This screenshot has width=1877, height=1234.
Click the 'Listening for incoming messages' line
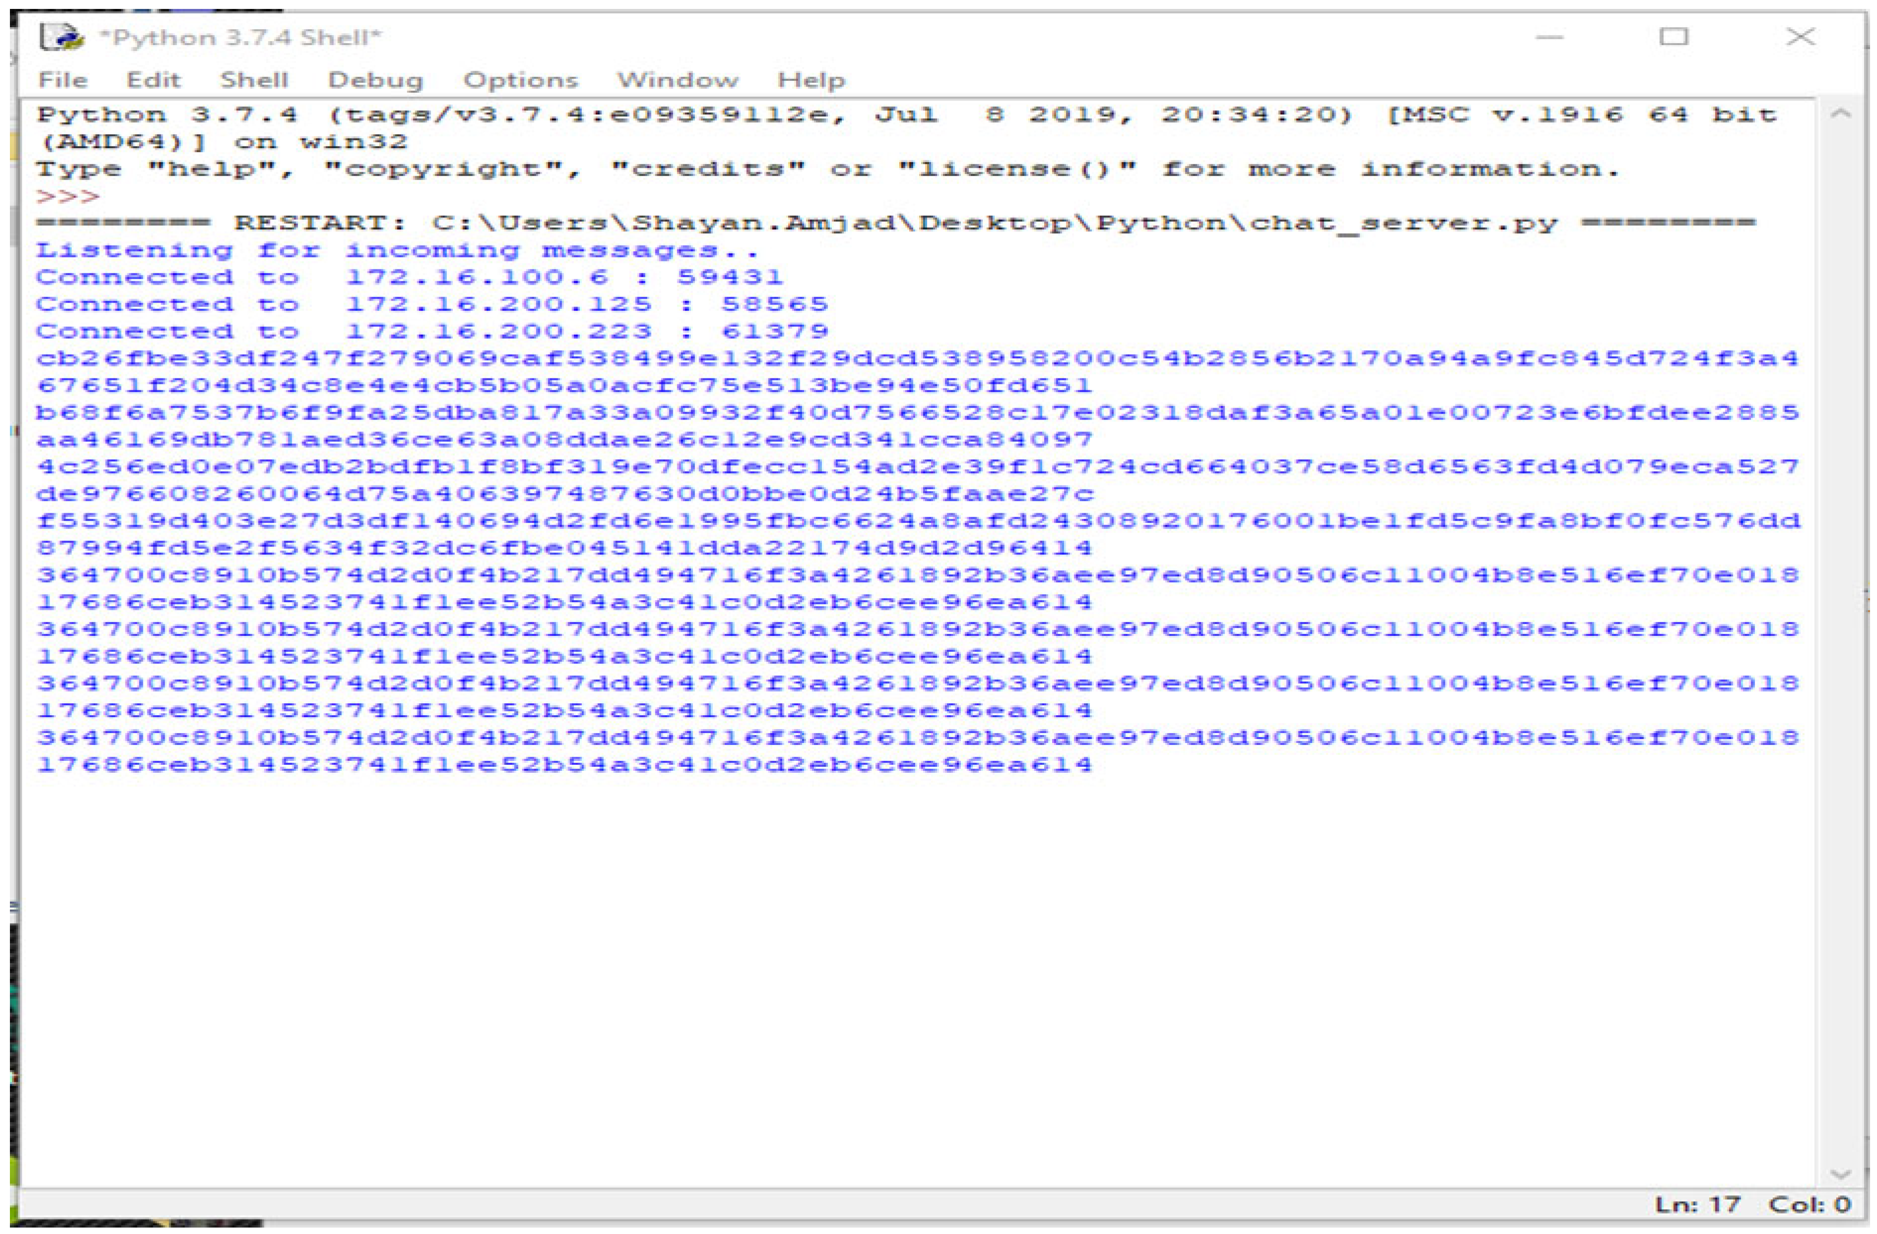click(x=397, y=250)
